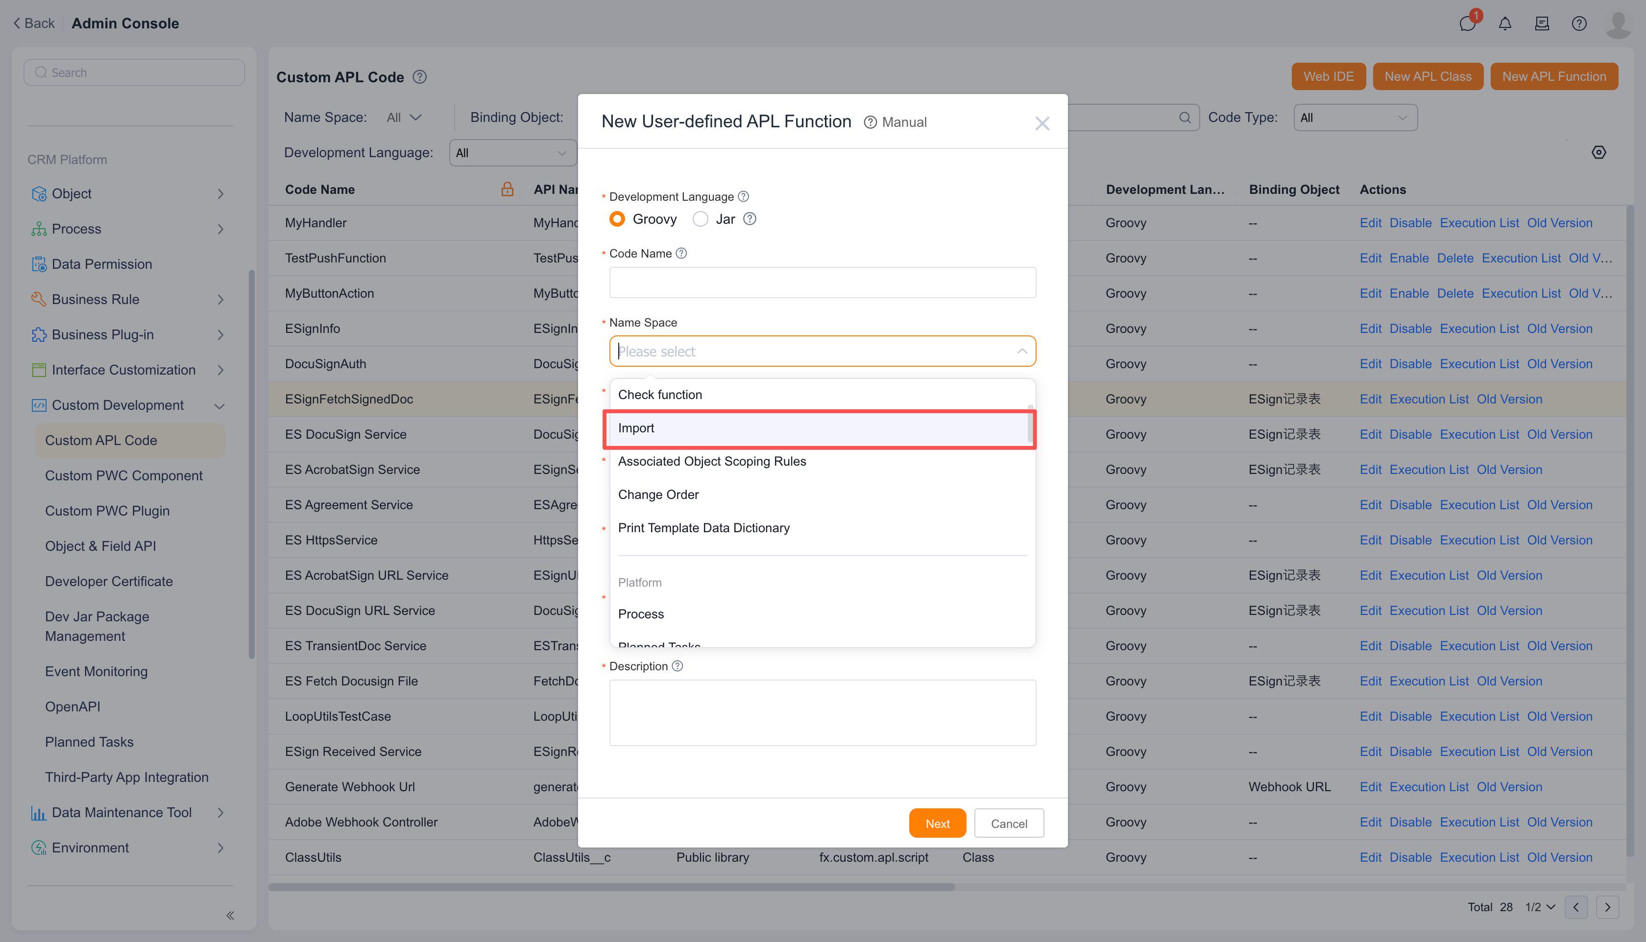Select the Jar radio button
The width and height of the screenshot is (1646, 942).
(700, 219)
